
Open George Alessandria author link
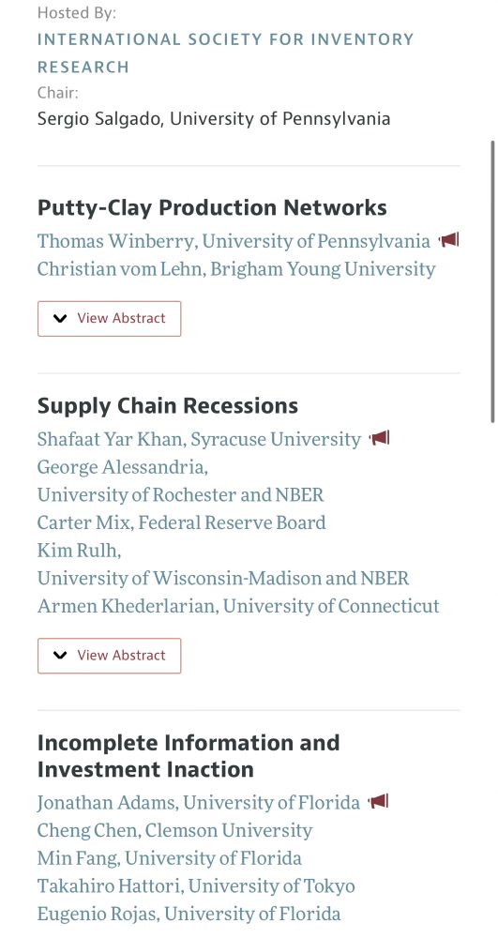tap(181, 480)
